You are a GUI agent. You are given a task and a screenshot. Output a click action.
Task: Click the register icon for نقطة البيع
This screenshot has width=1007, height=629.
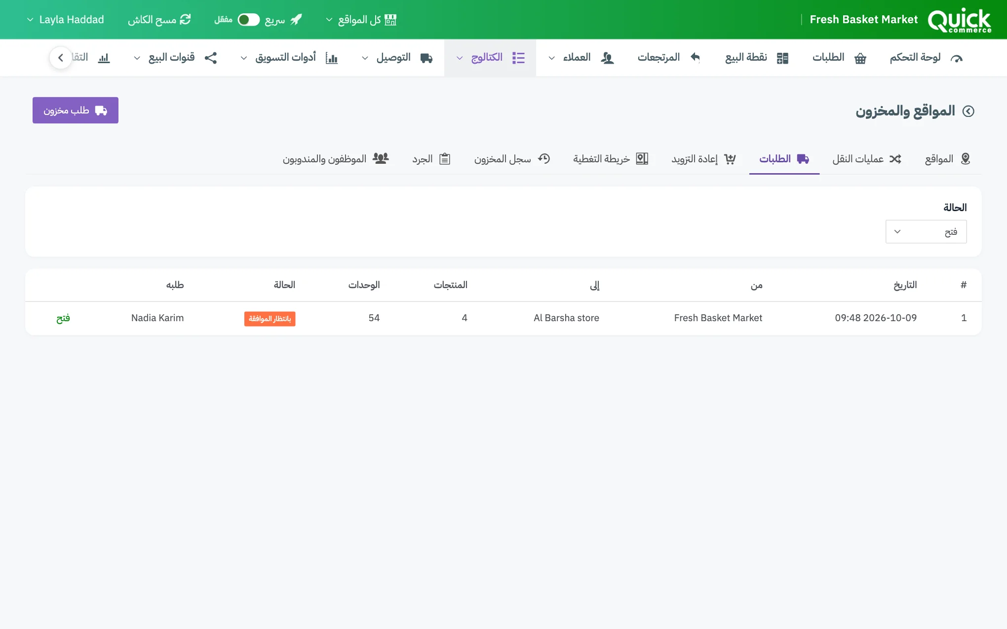tap(782, 58)
